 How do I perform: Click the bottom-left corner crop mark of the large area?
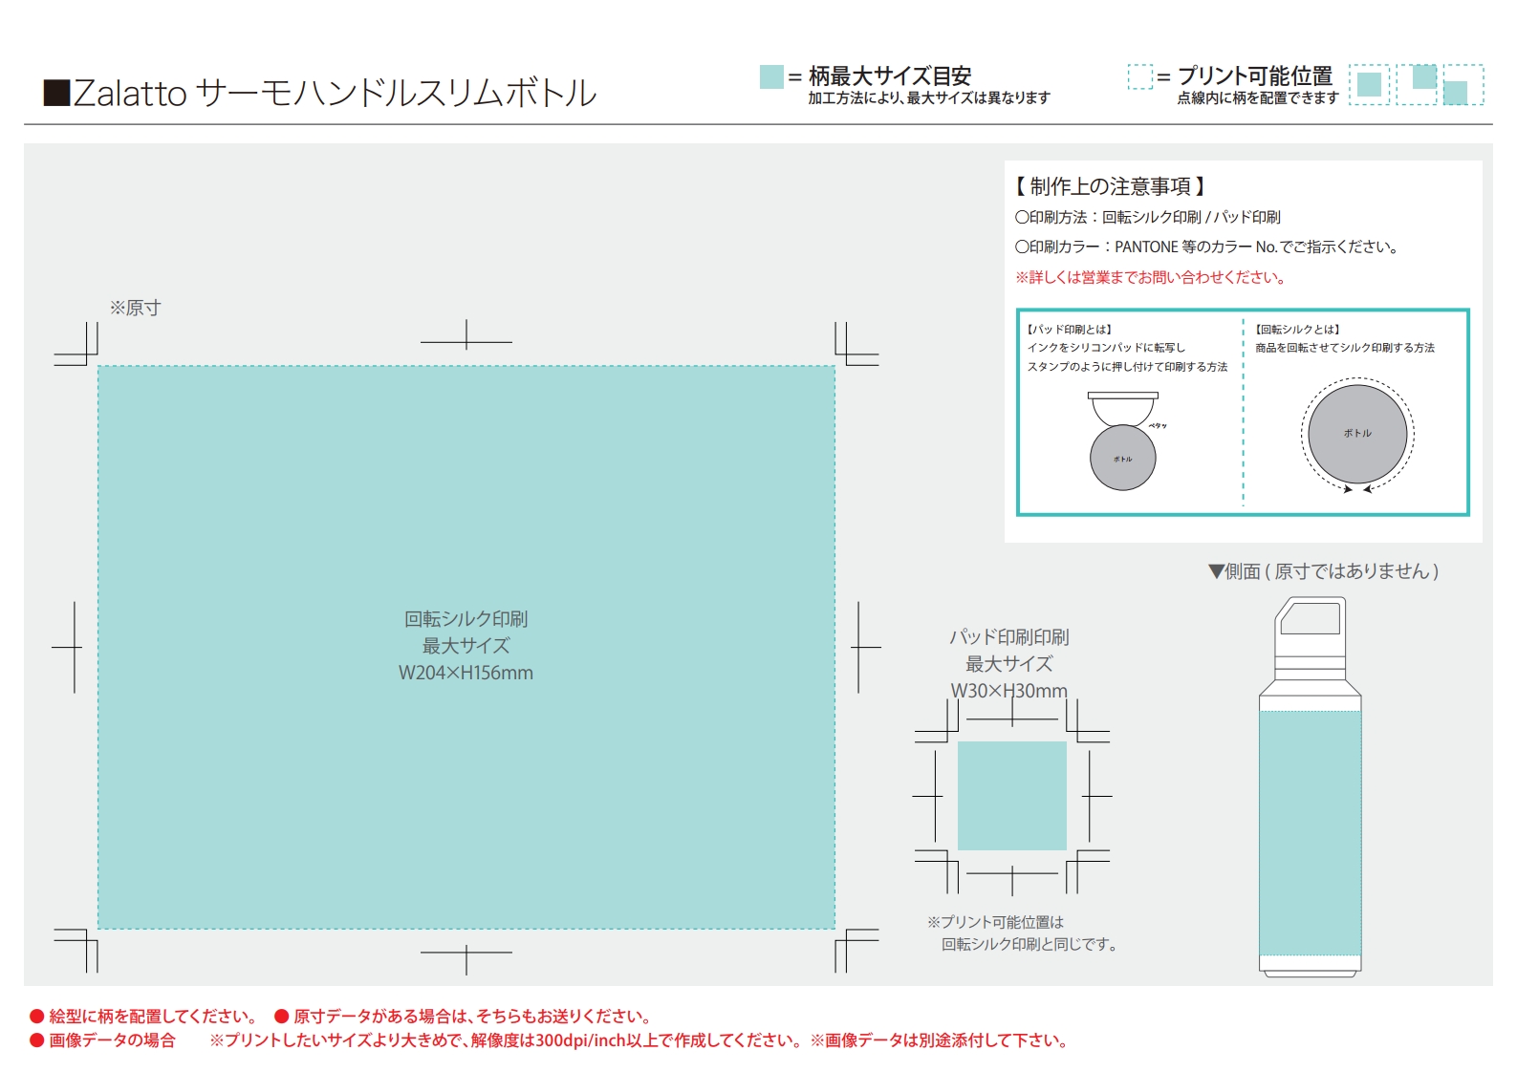(76, 951)
